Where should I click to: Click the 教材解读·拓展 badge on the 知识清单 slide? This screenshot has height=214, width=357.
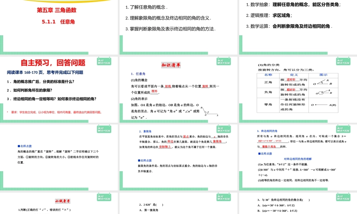224,61
